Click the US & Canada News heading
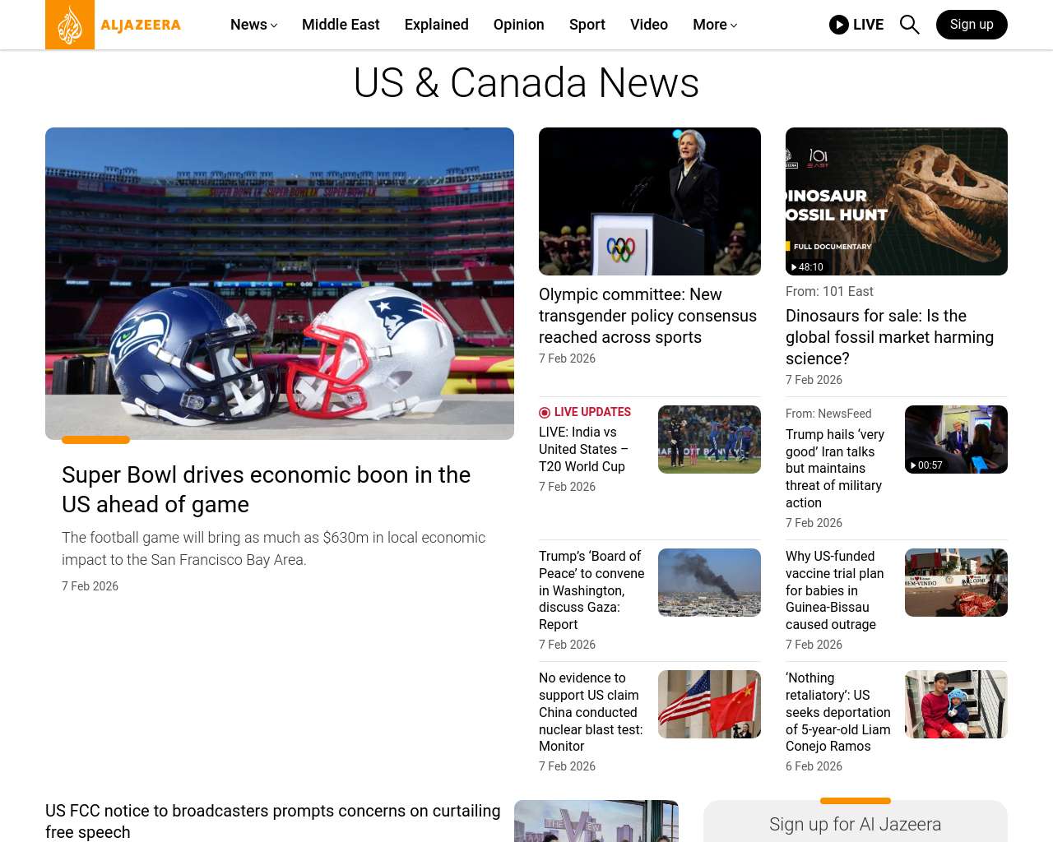 click(526, 83)
